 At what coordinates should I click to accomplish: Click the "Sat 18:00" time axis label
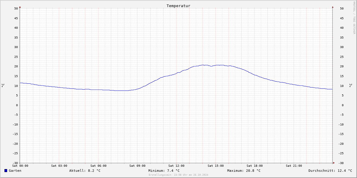click(x=255, y=166)
